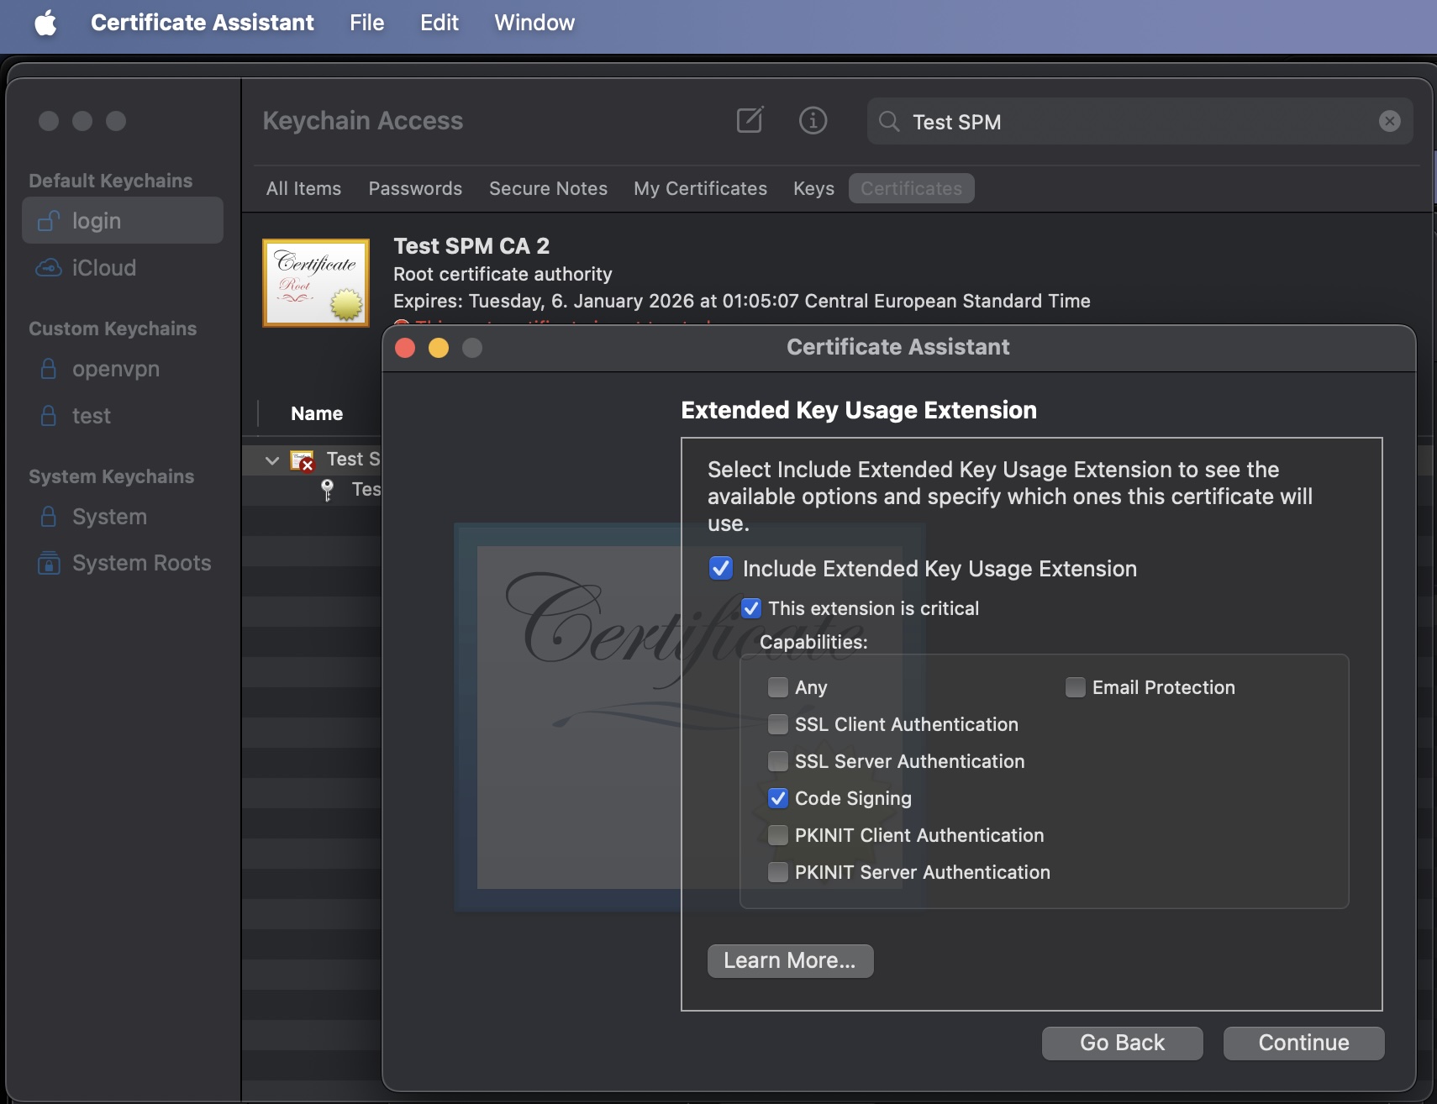Screen dimensions: 1437x1104
Task: Open the Apple menu
Action: coord(46,23)
